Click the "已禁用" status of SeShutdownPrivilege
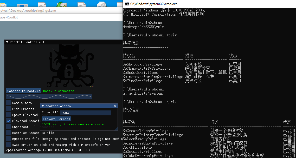Screen dimensions: 296x158 click(235, 64)
